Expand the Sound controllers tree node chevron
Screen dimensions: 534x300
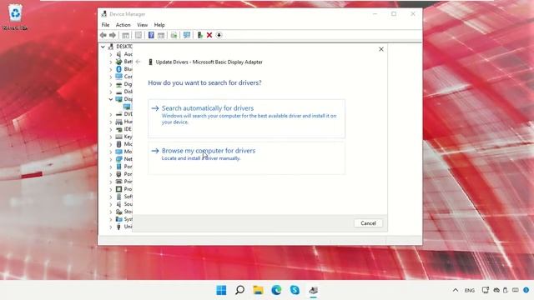click(x=111, y=204)
